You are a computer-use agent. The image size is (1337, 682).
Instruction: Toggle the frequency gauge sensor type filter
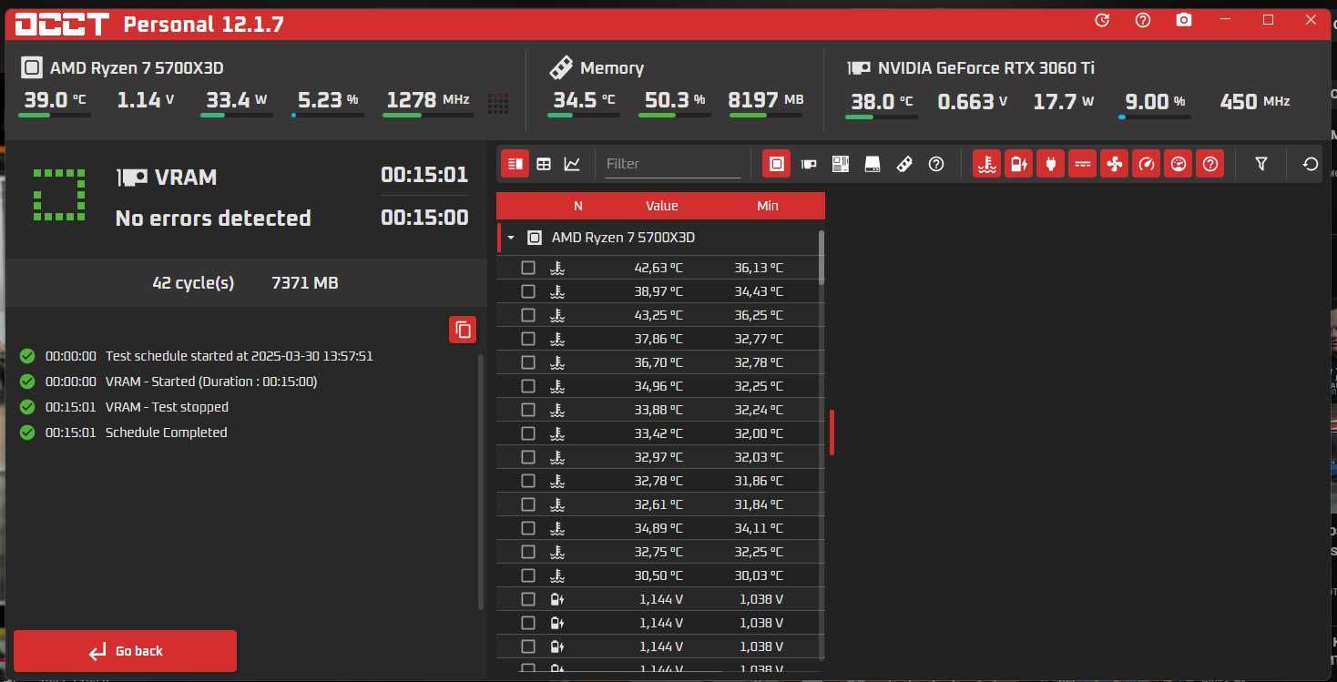pyautogui.click(x=1147, y=164)
